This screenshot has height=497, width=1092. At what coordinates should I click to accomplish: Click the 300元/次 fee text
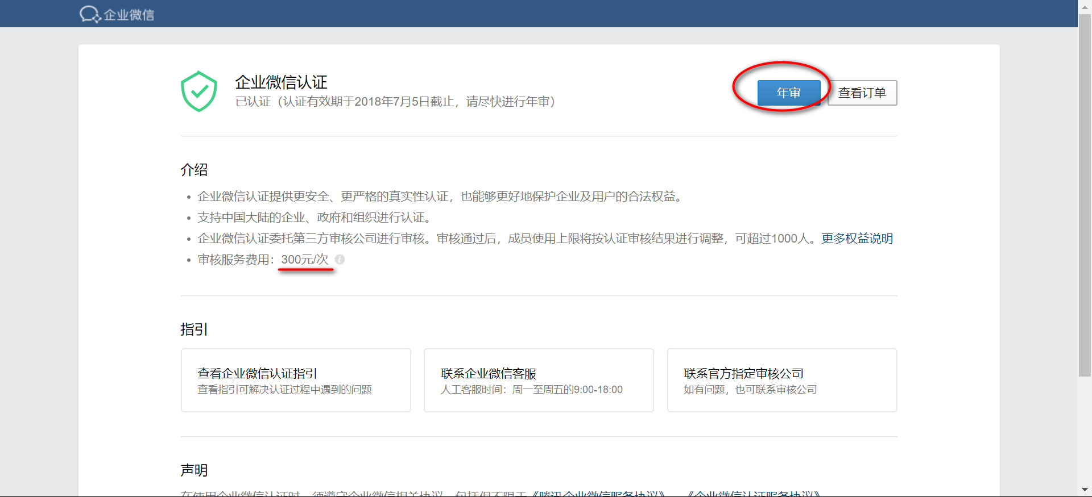coord(305,260)
